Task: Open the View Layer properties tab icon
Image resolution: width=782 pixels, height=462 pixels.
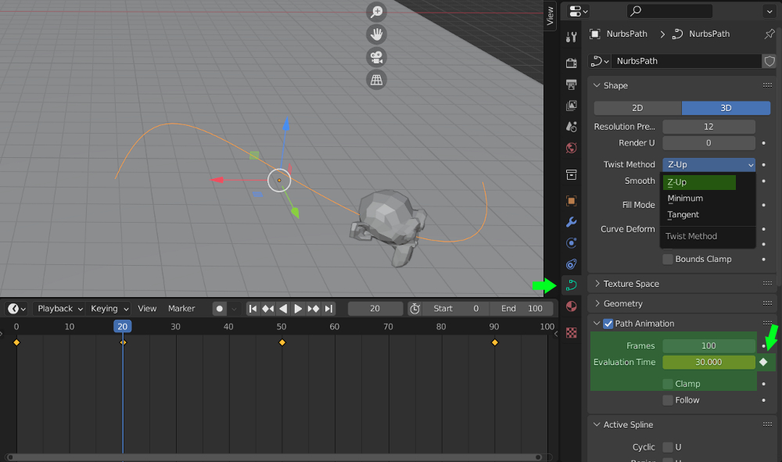Action: point(572,106)
